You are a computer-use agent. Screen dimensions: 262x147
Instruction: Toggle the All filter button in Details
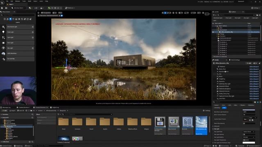(x=224, y=108)
